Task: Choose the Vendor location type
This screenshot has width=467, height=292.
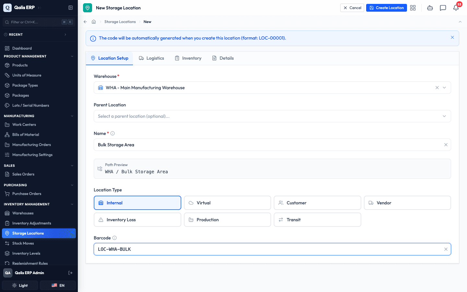Action: tap(407, 203)
